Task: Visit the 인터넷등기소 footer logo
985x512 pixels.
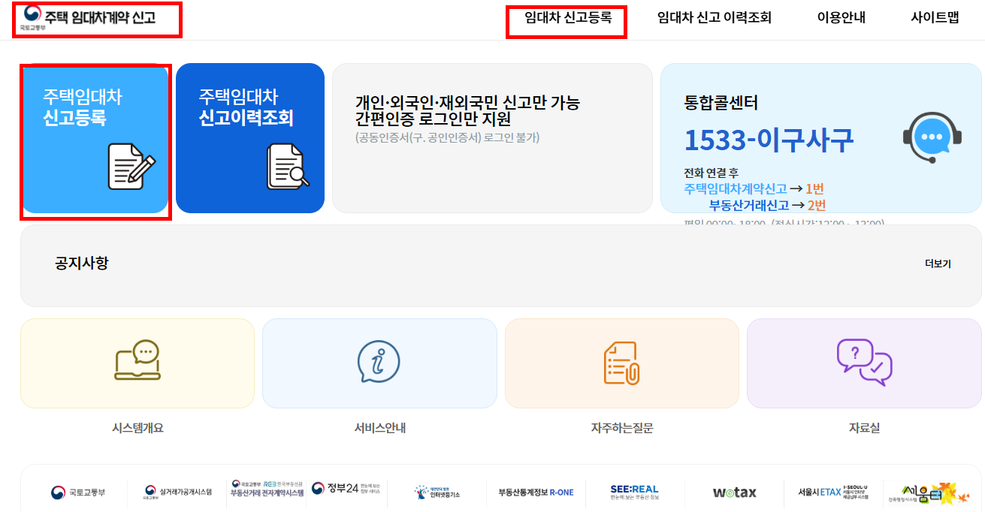Action: coord(437,492)
